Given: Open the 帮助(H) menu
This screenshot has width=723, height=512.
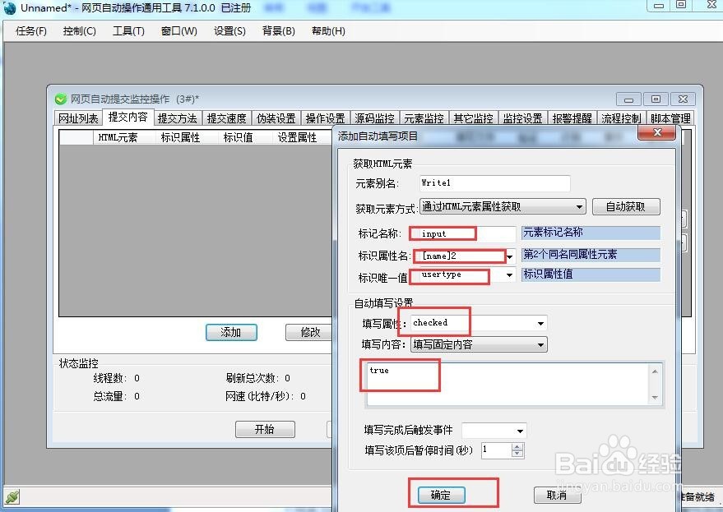Looking at the screenshot, I should [328, 31].
